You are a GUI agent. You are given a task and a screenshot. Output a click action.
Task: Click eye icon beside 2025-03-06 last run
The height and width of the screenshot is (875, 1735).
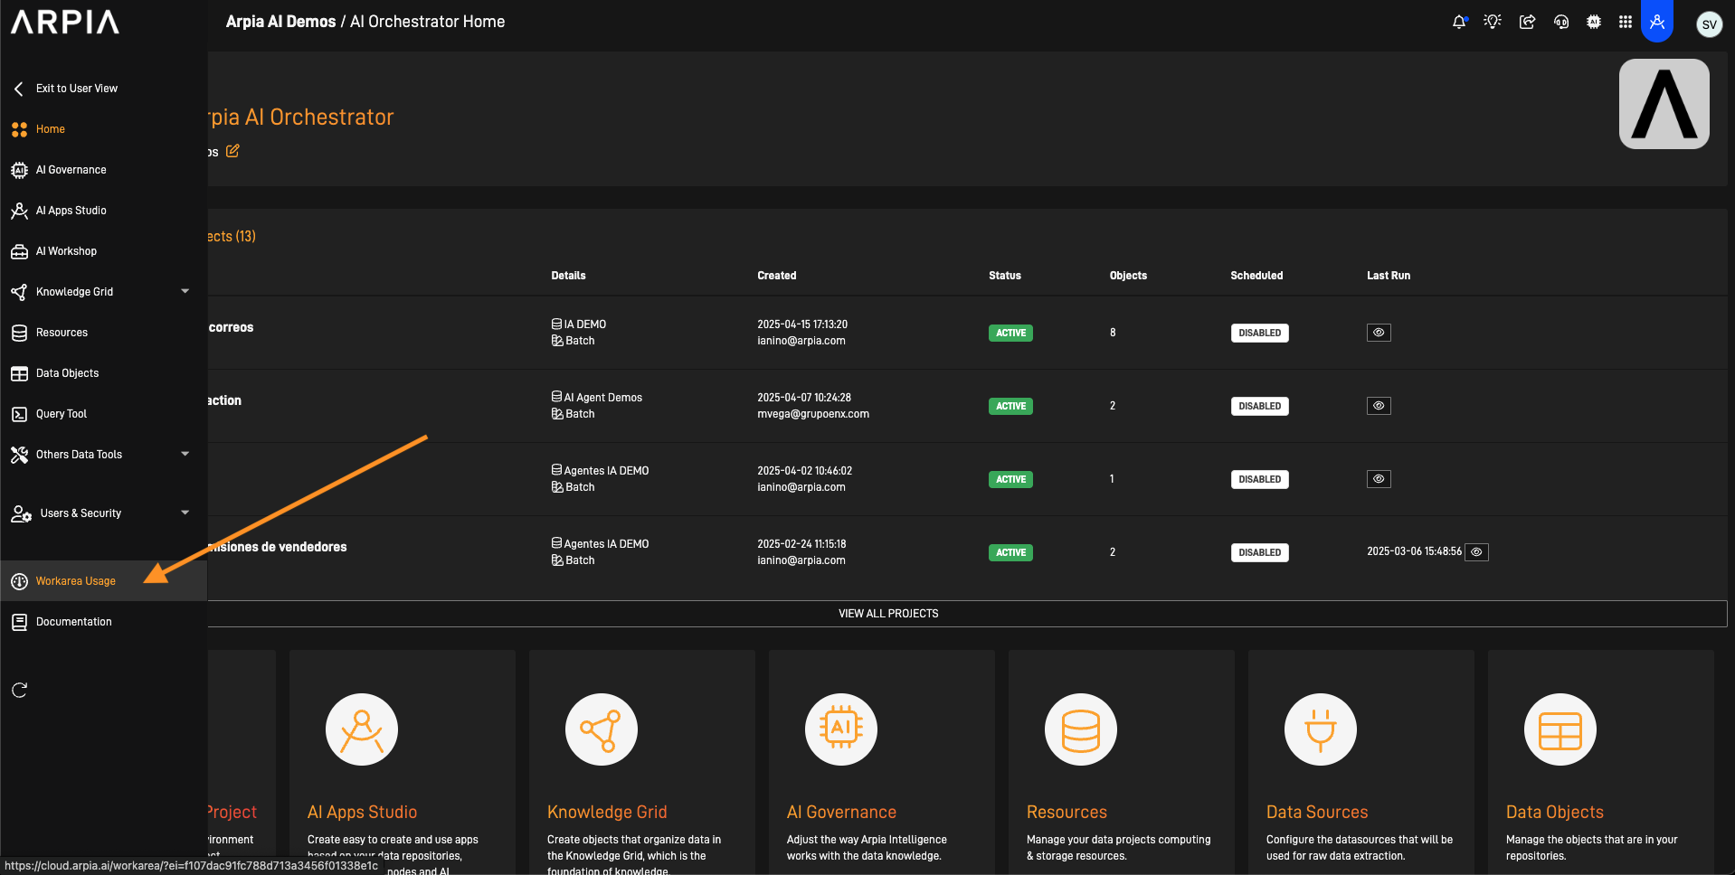1476,552
